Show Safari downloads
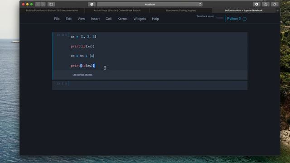290x163 pixels. 256,4
